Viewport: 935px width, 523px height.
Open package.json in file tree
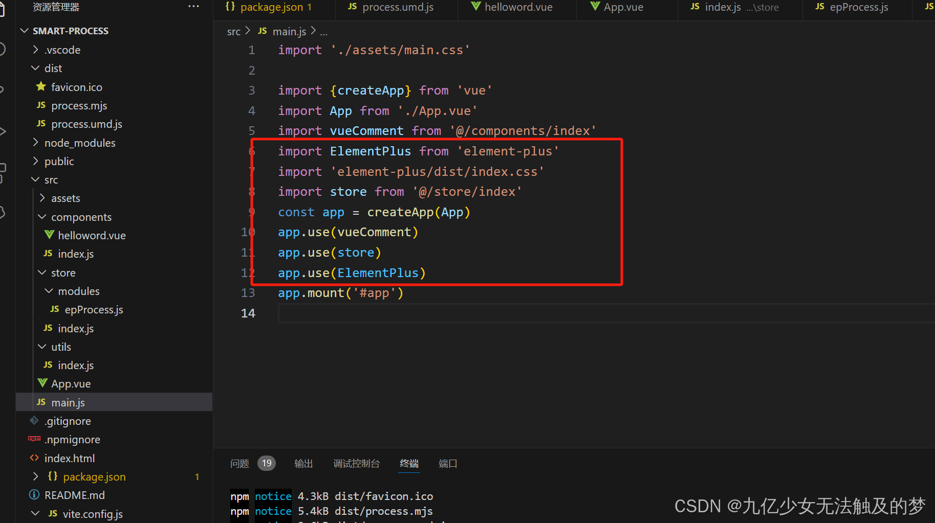[94, 476]
